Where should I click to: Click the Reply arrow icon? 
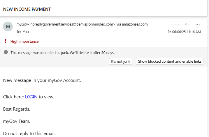(177, 24)
